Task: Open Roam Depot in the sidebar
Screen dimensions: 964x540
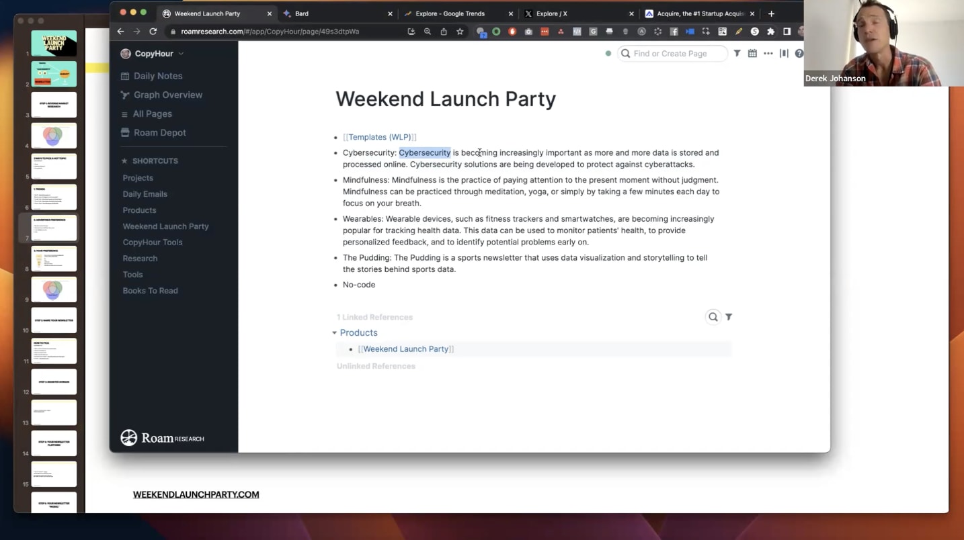Action: pos(153,132)
